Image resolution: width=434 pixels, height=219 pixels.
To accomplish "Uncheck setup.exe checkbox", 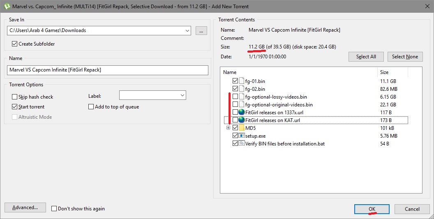I will click(x=235, y=136).
